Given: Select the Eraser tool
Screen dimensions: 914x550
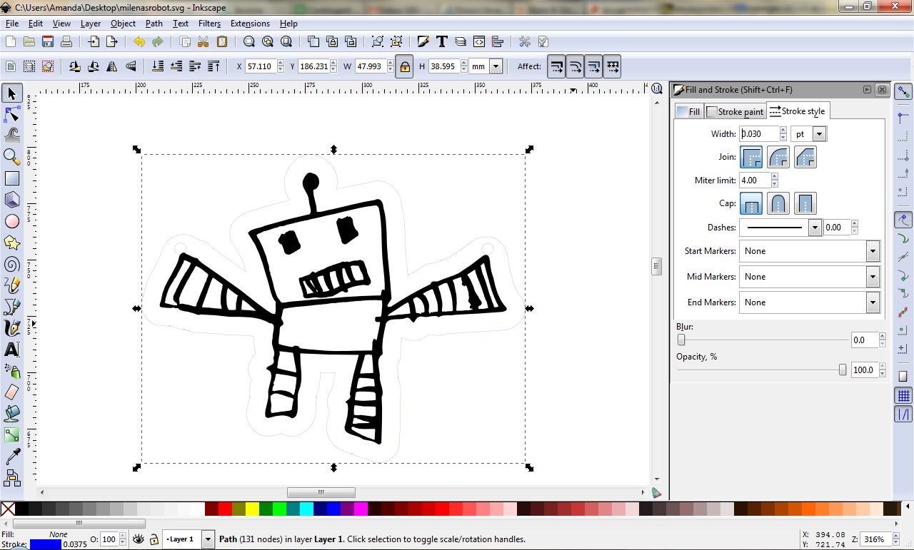Looking at the screenshot, I should 11,392.
